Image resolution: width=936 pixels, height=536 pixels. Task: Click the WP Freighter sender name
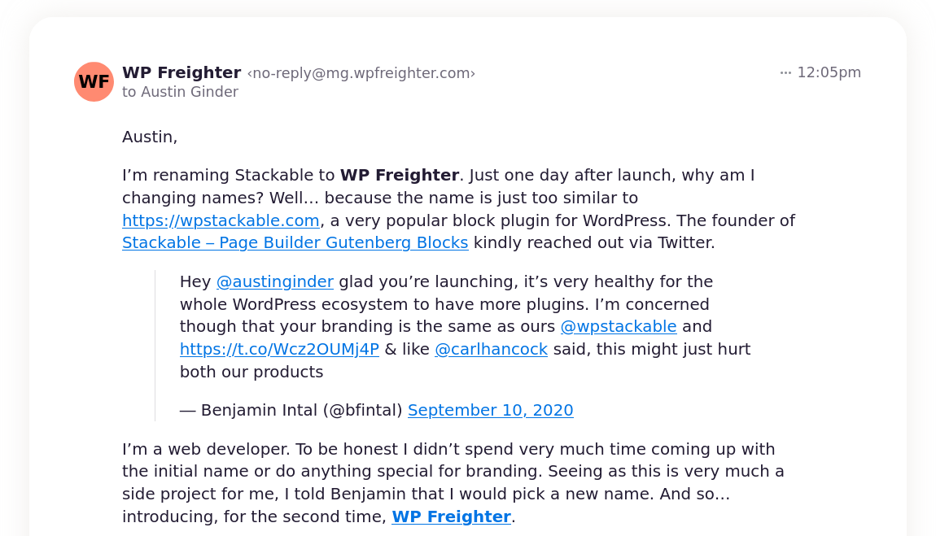coord(182,72)
